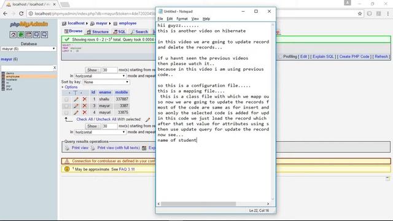
Task: Open Notepad Format menu
Action: coord(182,19)
